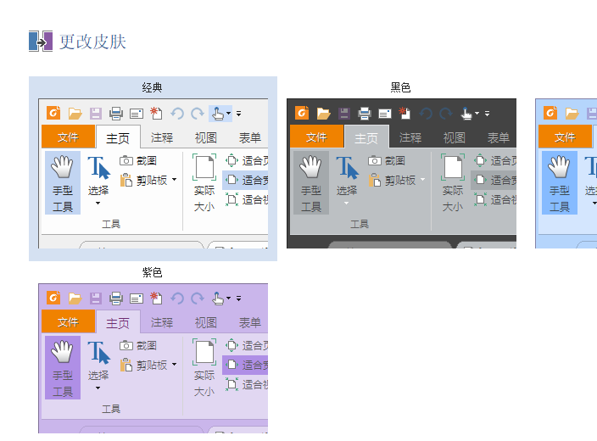Click the Snapshot camera icon in the Purple skin preview

[126, 345]
